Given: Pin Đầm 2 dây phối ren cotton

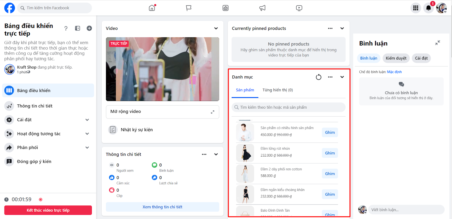Looking at the screenshot, I should [x=330, y=174].
